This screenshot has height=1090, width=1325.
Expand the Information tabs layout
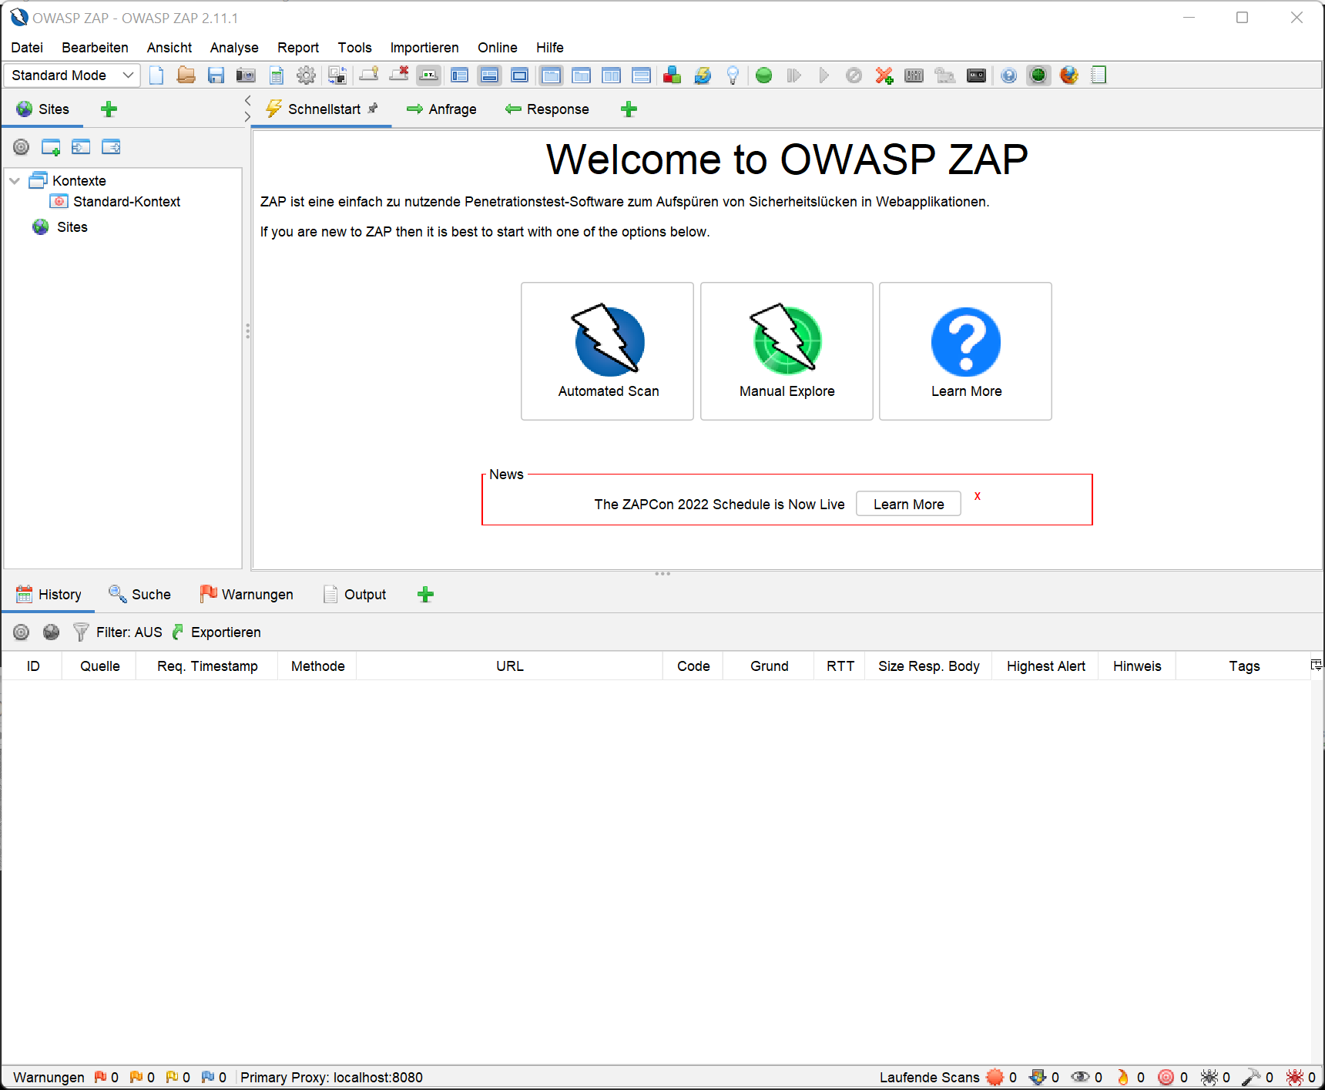pyautogui.click(x=489, y=75)
